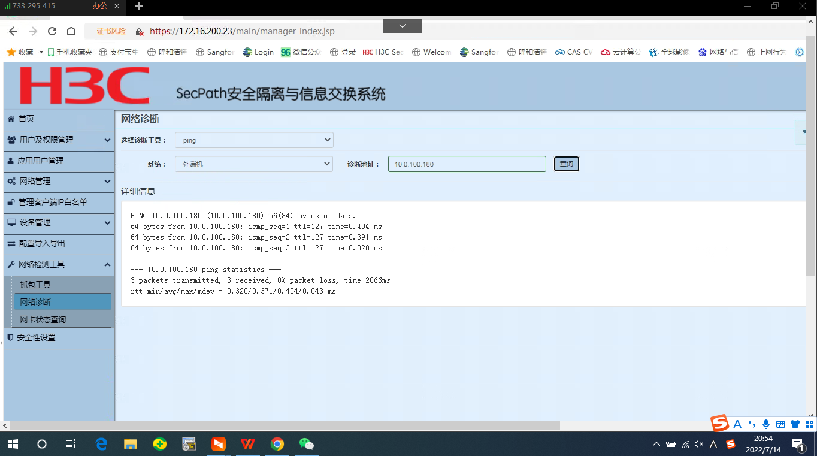The width and height of the screenshot is (817, 456).
Task: Show hidden system tray icons
Action: click(656, 444)
